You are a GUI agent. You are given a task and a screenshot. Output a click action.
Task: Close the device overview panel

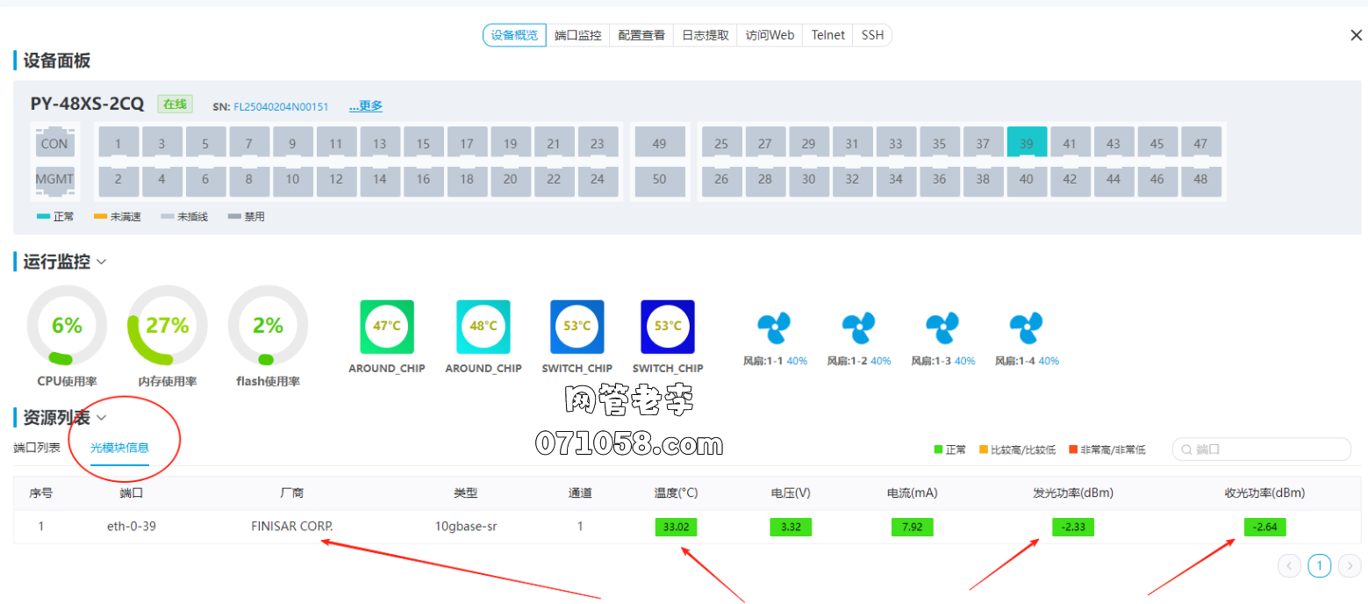pos(1356,35)
